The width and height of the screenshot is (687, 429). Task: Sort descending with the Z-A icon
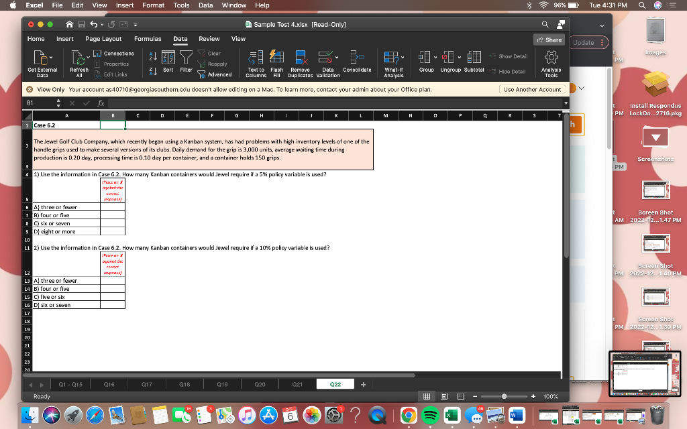click(153, 71)
